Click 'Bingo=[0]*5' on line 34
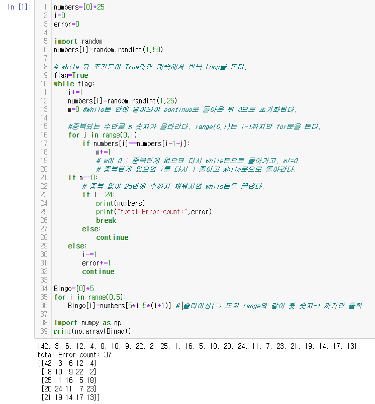 pyautogui.click(x=74, y=289)
